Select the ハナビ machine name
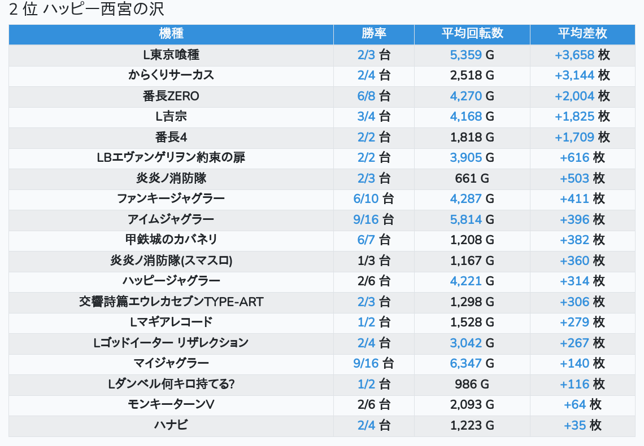The width and height of the screenshot is (644, 446). coord(171,426)
